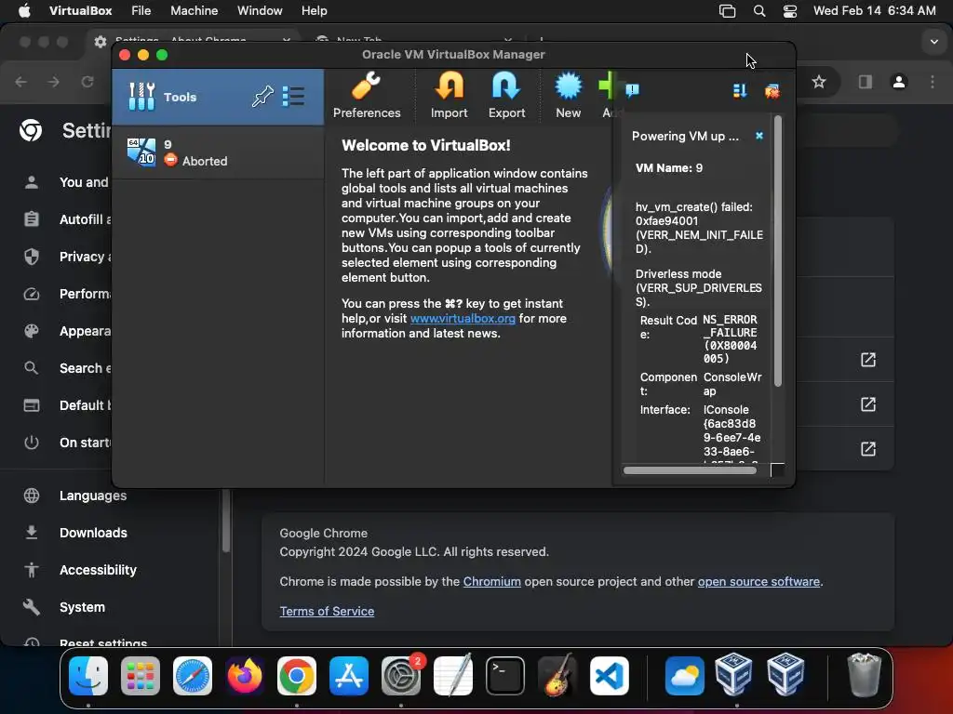Viewport: 953px width, 714px height.
Task: Select the aborted VM named 9
Action: point(218,152)
